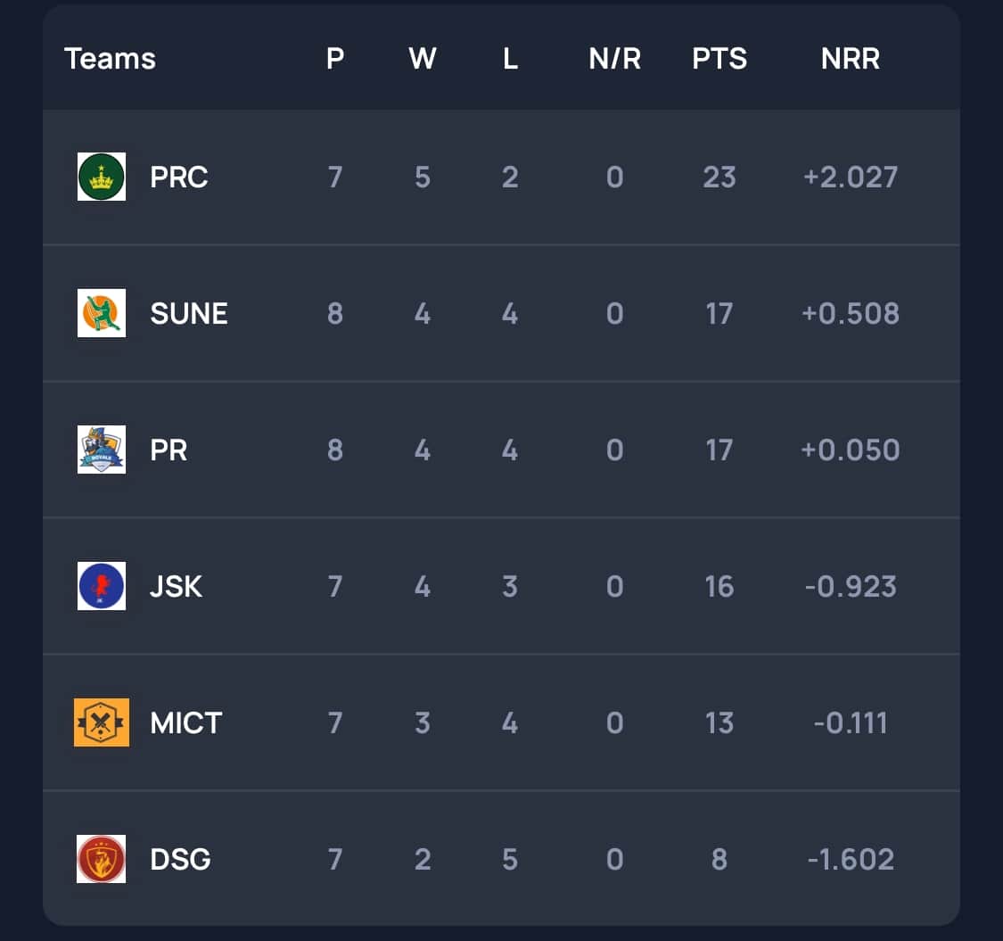
Task: Click the DSG team red logo
Action: (102, 859)
